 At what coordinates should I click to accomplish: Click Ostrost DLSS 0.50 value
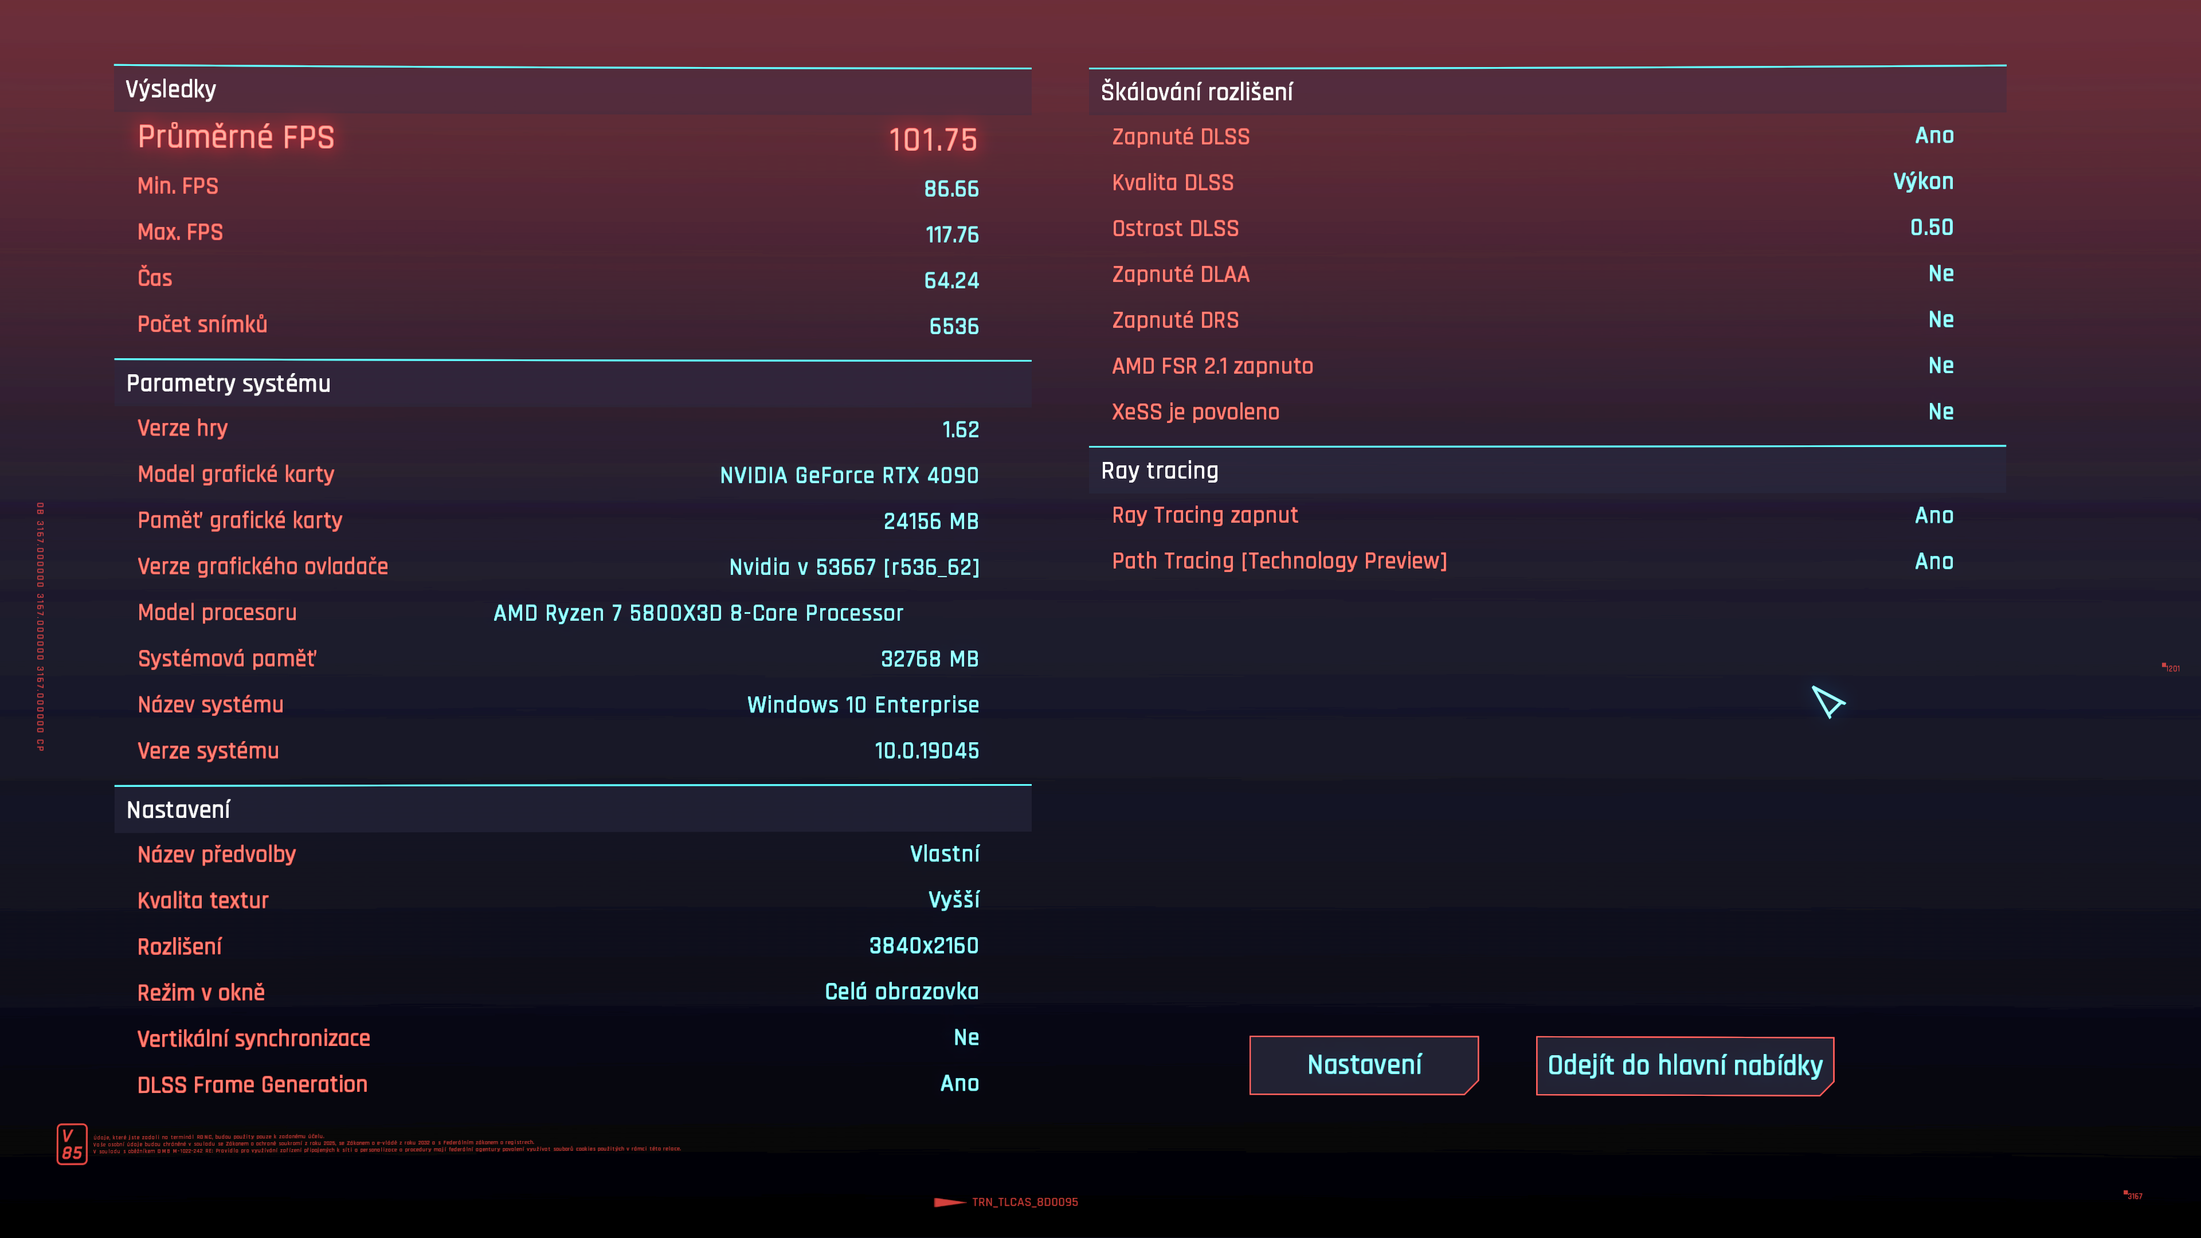coord(1931,228)
